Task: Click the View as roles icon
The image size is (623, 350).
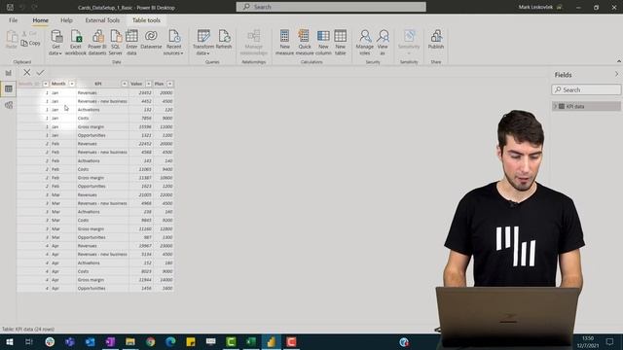Action: coord(383,42)
